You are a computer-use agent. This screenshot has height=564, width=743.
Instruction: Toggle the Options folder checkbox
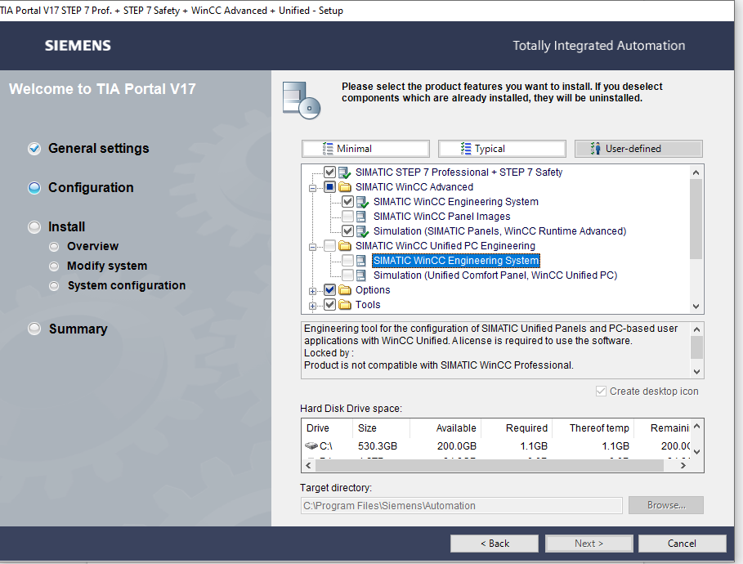tap(329, 290)
